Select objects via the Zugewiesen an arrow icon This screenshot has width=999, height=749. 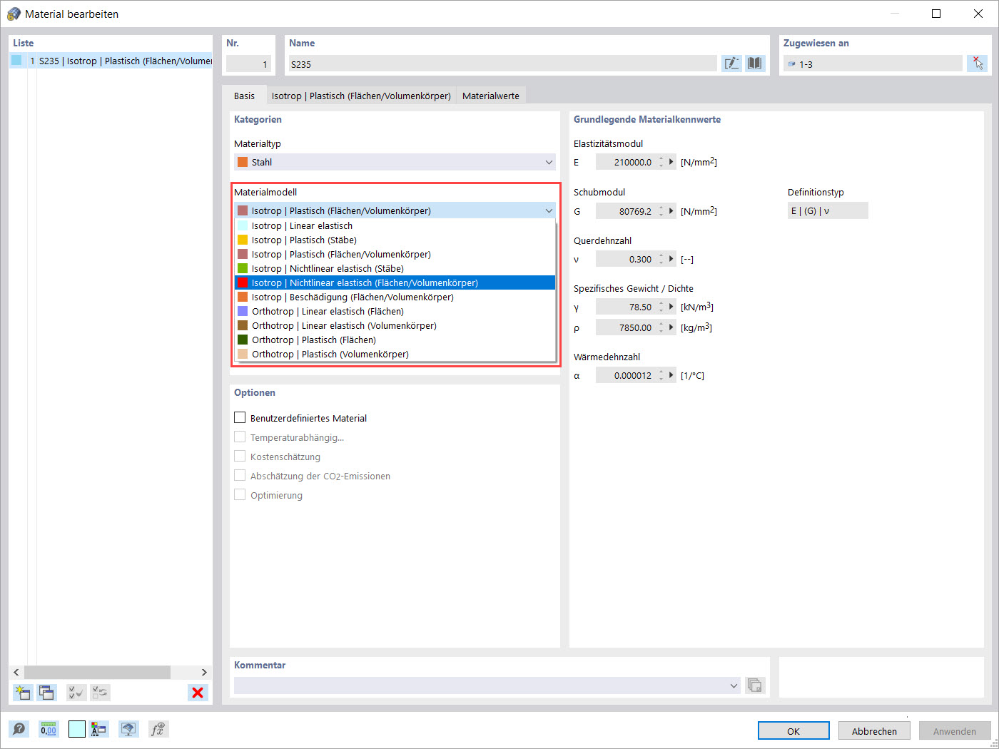point(977,63)
